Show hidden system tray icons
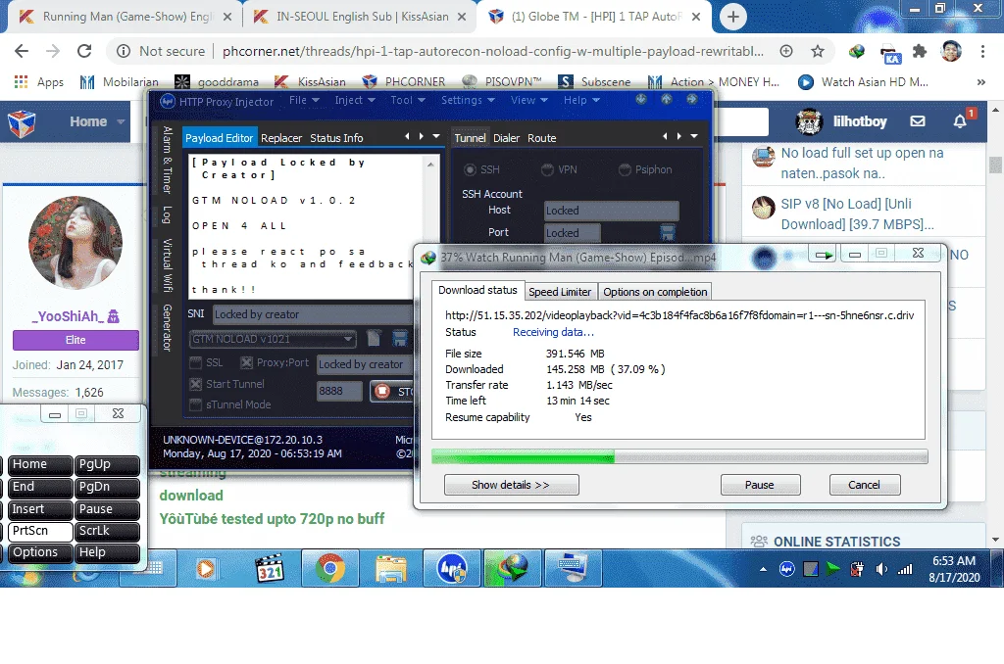The height and width of the screenshot is (664, 1004). [x=763, y=569]
